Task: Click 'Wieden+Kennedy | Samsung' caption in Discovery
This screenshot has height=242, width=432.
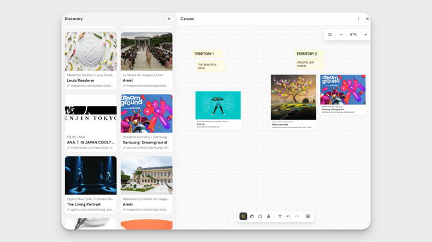Action: coord(145,137)
